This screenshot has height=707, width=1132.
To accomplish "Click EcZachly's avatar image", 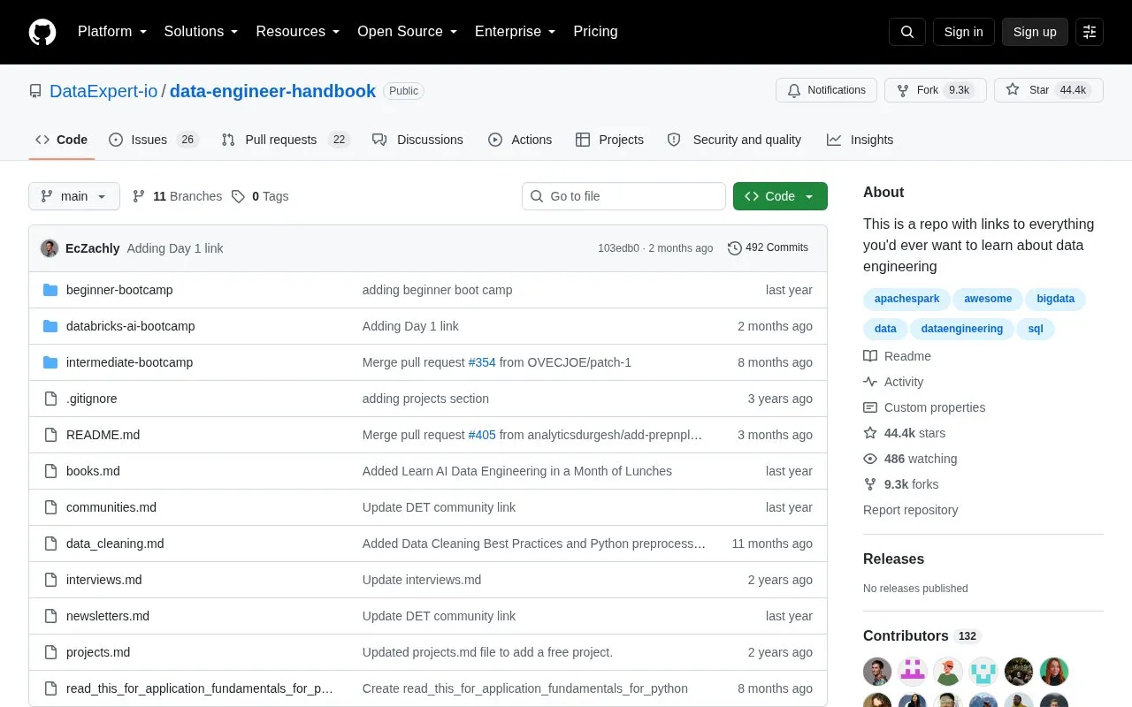I will tap(50, 248).
